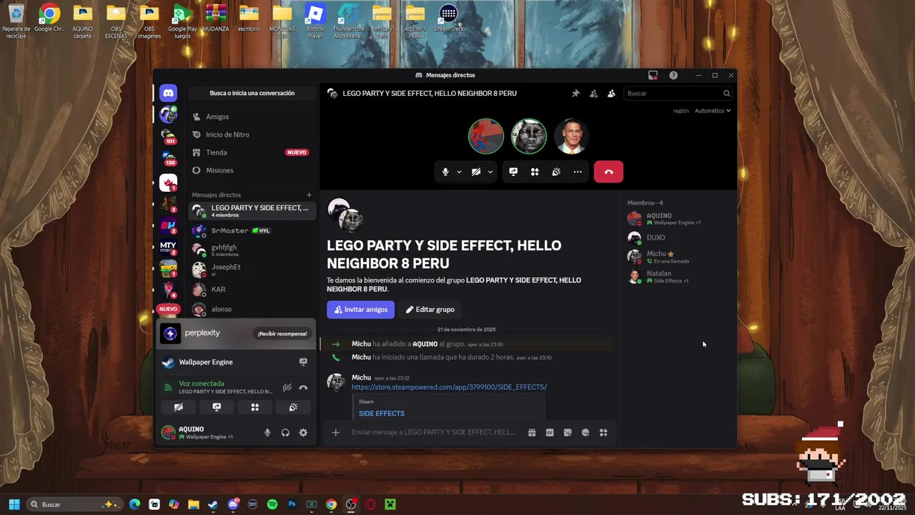Open the Steam store SIDE_EFFECTS link
Image resolution: width=915 pixels, height=515 pixels.
pos(449,387)
